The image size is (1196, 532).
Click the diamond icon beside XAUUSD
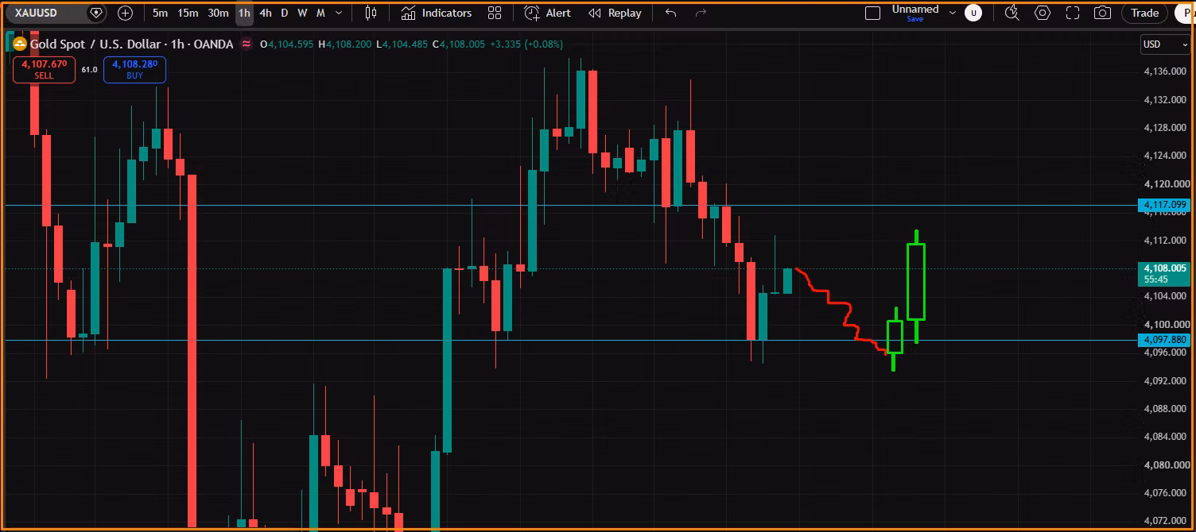(x=96, y=13)
